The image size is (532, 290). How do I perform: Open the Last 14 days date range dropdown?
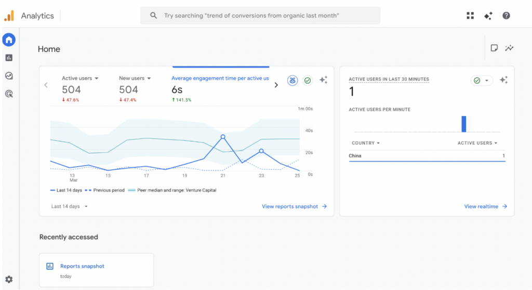coord(70,207)
